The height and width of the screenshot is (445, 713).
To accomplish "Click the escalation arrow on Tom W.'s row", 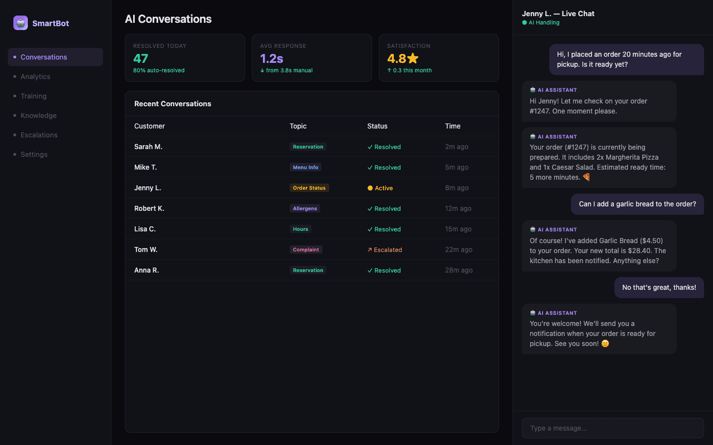I will [369, 249].
